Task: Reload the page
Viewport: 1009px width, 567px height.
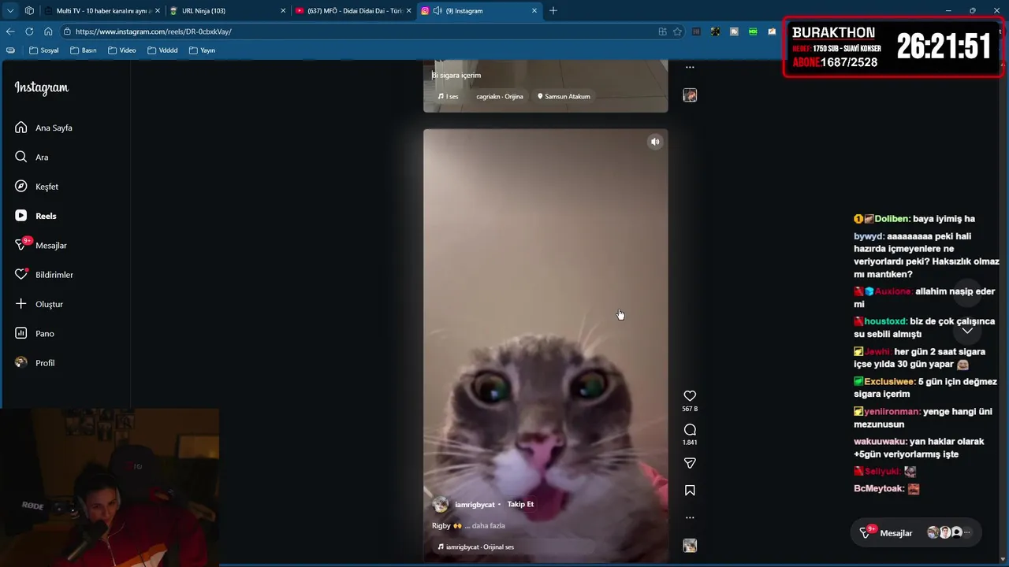Action: [x=29, y=31]
